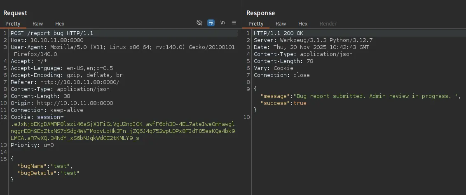The width and height of the screenshot is (466, 195).
Task: Switch Request view to Raw tab
Action: click(x=37, y=24)
